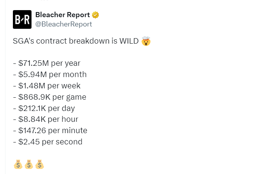Click the word "SGA's" in the post

click(23, 41)
